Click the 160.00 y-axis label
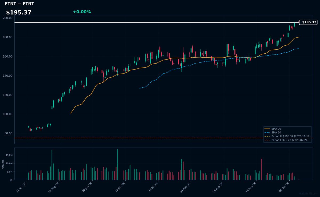This screenshot has width=320, height=197. (x=8, y=57)
